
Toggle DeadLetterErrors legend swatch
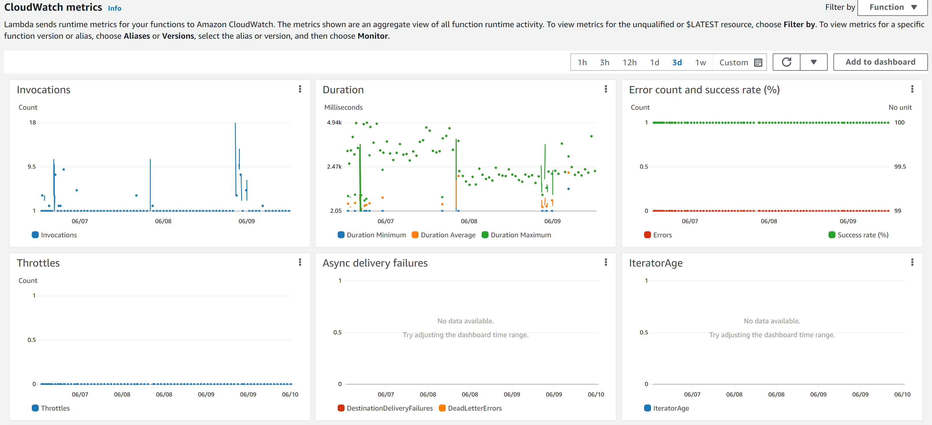[442, 408]
